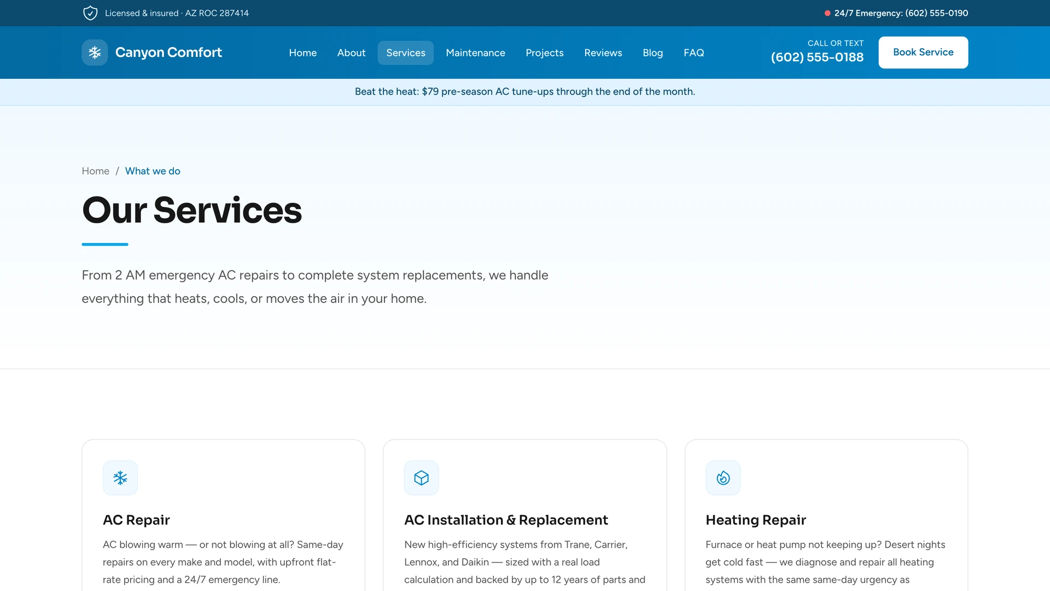Click the Licensed & insured AZ ROC text
1050x591 pixels.
tap(177, 13)
